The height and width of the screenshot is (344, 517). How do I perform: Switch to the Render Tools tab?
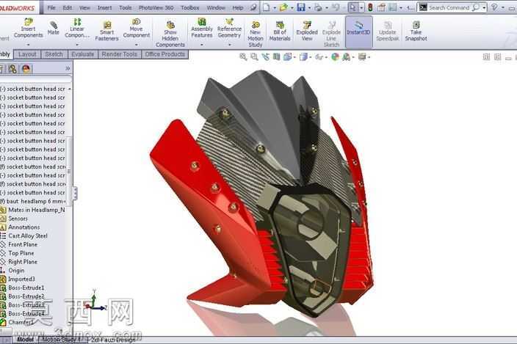coord(120,54)
